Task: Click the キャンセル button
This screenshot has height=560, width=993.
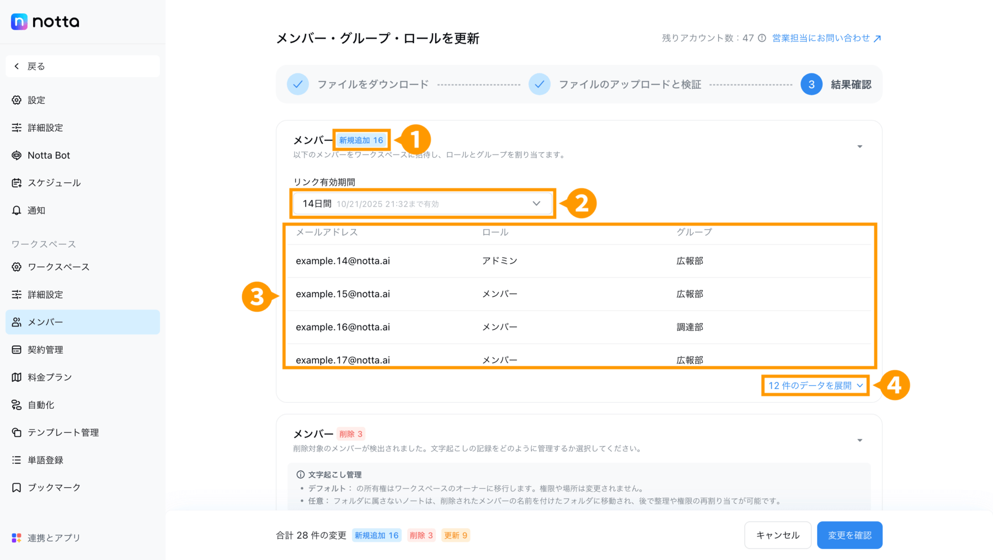Action: 778,535
